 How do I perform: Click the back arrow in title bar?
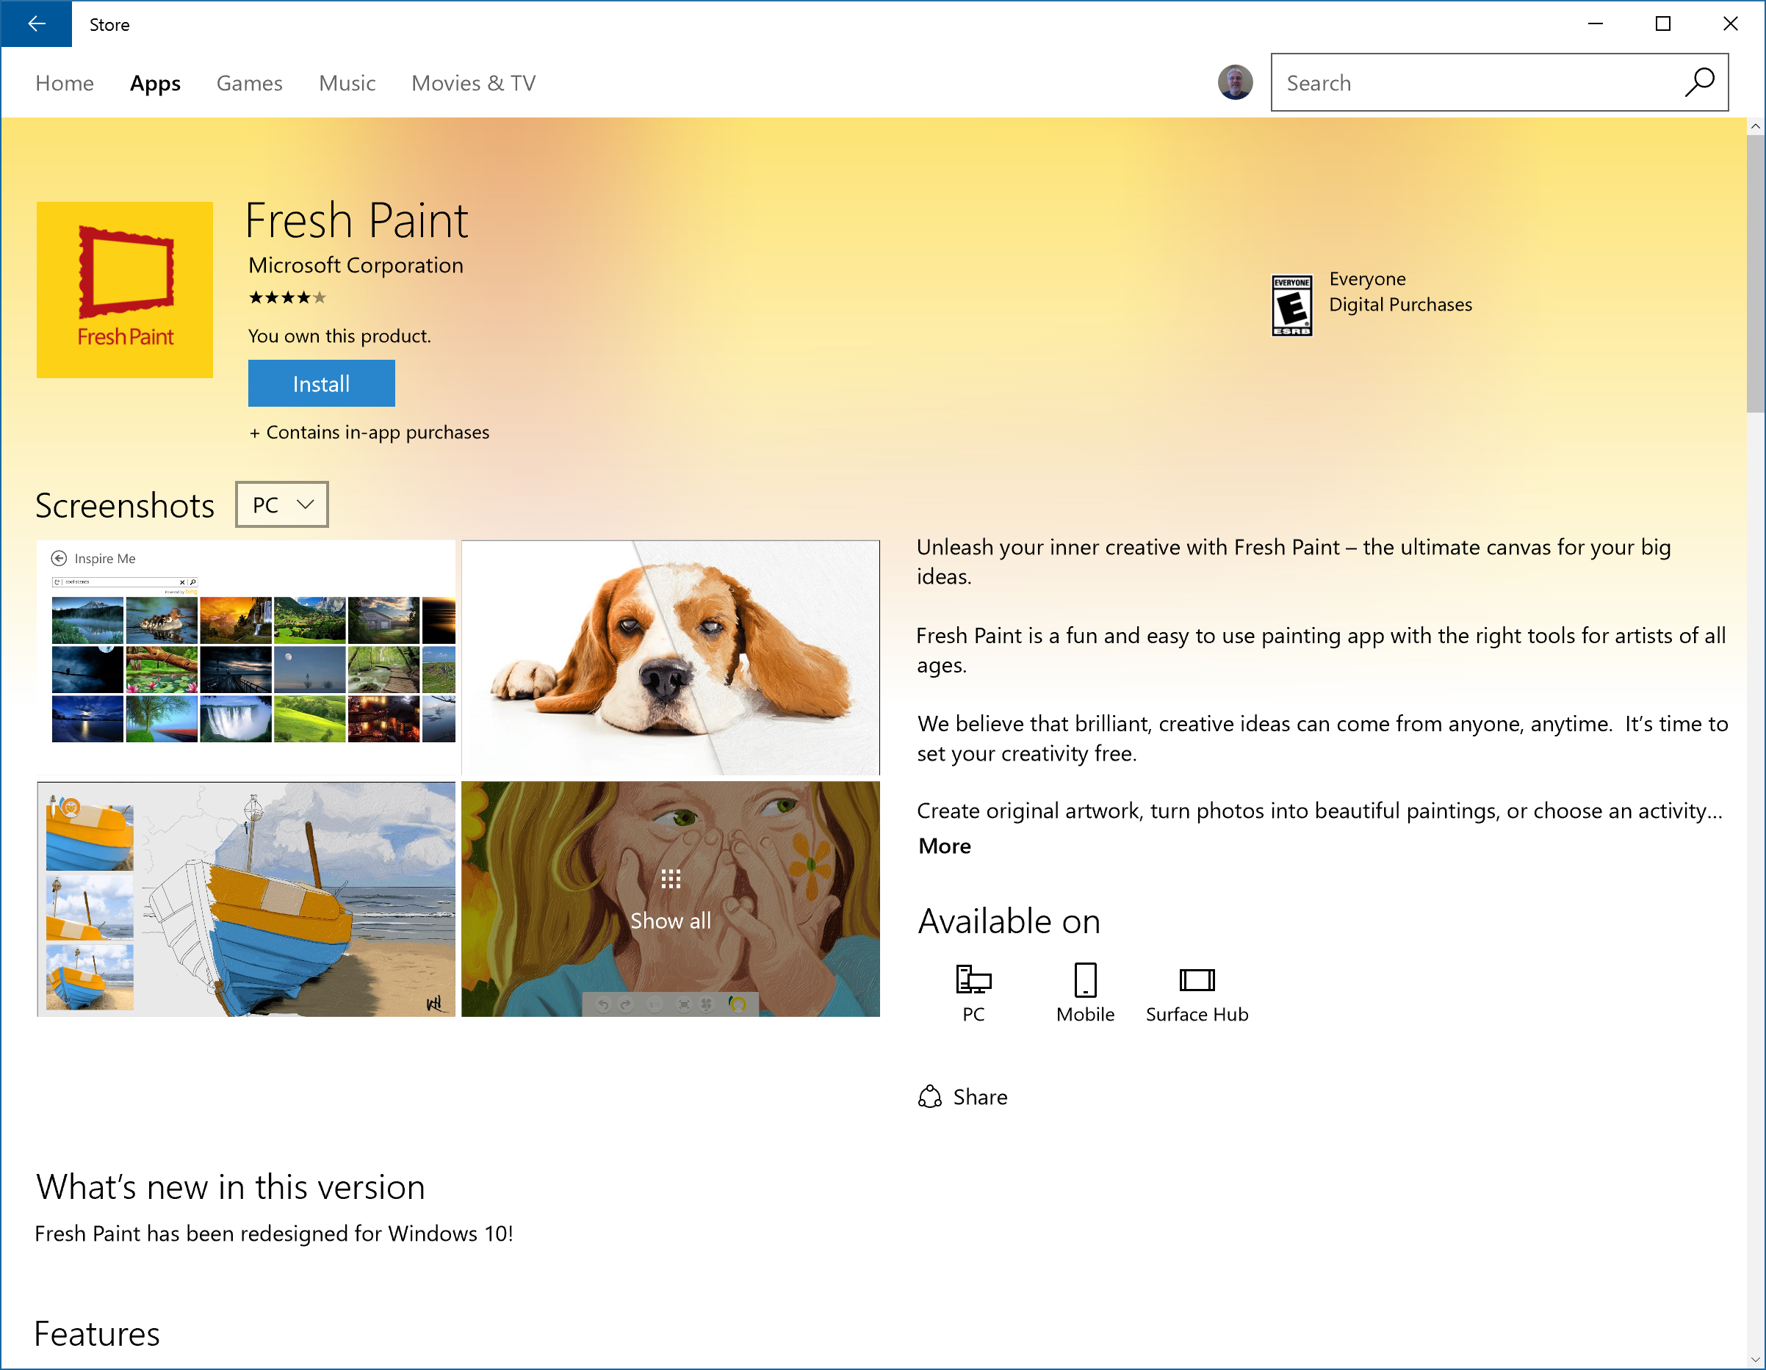37,24
